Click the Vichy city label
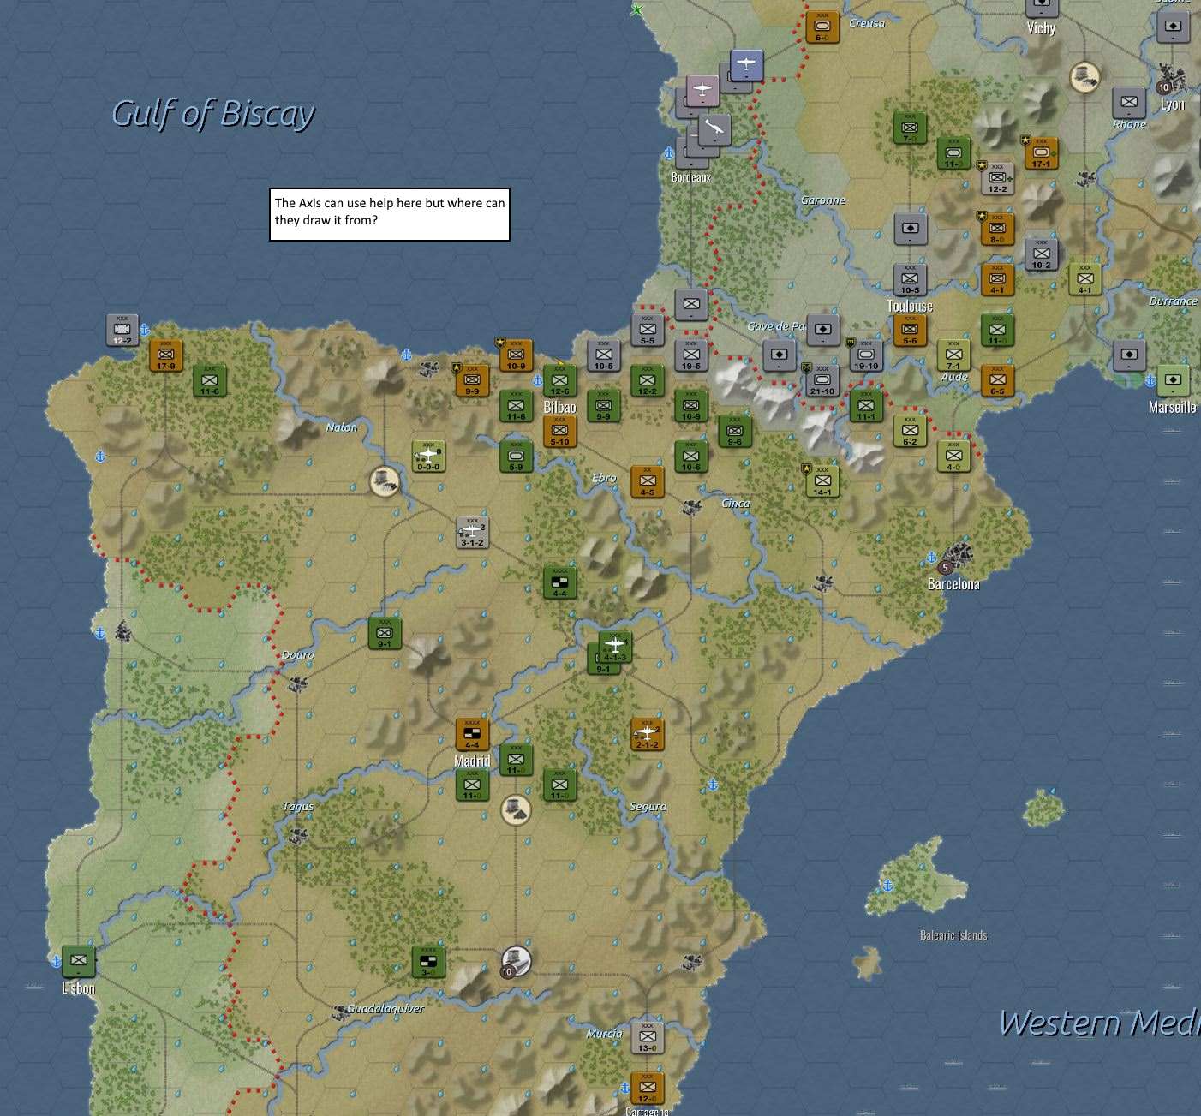1201x1116 pixels. (x=1041, y=28)
